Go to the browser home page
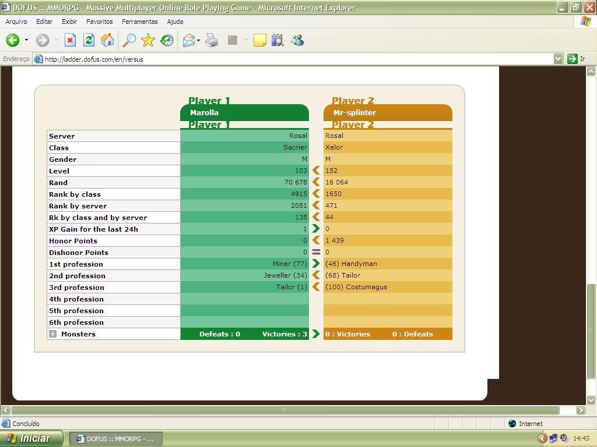The width and height of the screenshot is (597, 447). coord(107,40)
